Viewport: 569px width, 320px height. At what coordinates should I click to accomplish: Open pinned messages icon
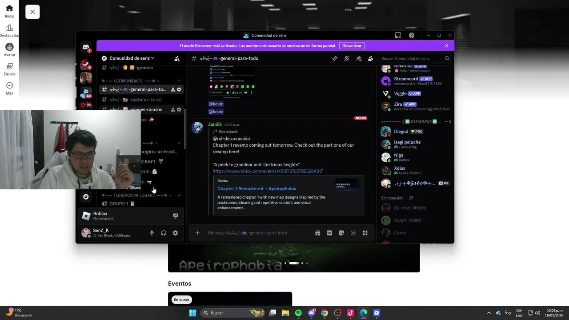[359, 58]
